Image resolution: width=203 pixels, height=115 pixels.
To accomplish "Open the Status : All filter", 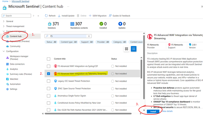I will click(51, 42).
